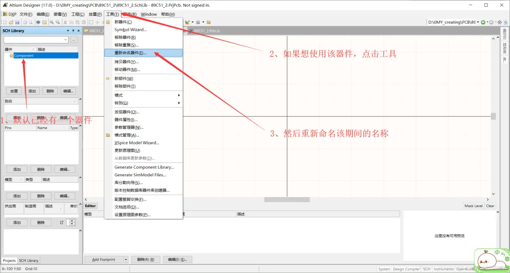This screenshot has width=510, height=273.
Task: Click the 放置 place button
Action: coord(14,91)
